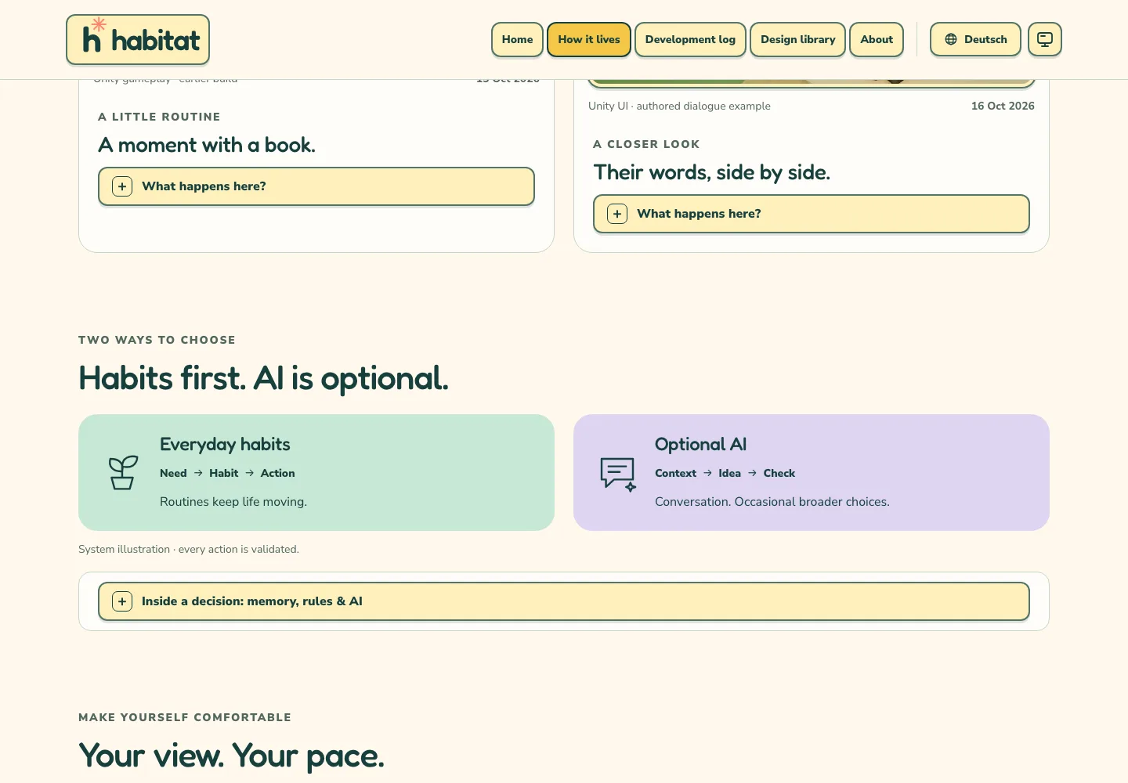
Task: Click the globe icon in Deutsch button
Action: 951,39
